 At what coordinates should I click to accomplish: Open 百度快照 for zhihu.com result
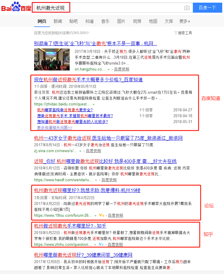(x=115, y=244)
